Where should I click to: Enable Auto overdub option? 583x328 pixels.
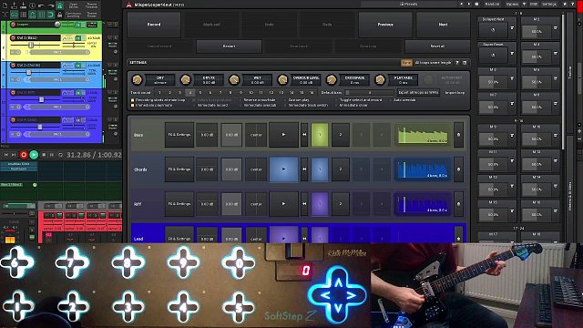[x=403, y=100]
